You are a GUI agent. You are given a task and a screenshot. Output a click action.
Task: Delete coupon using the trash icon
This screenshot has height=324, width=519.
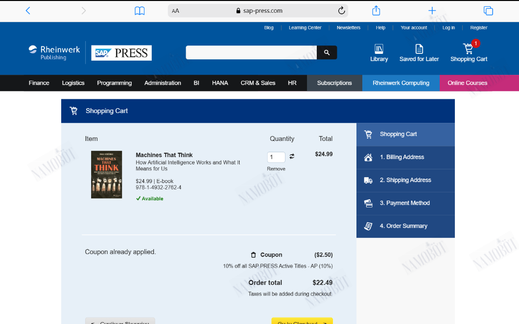[253, 255]
